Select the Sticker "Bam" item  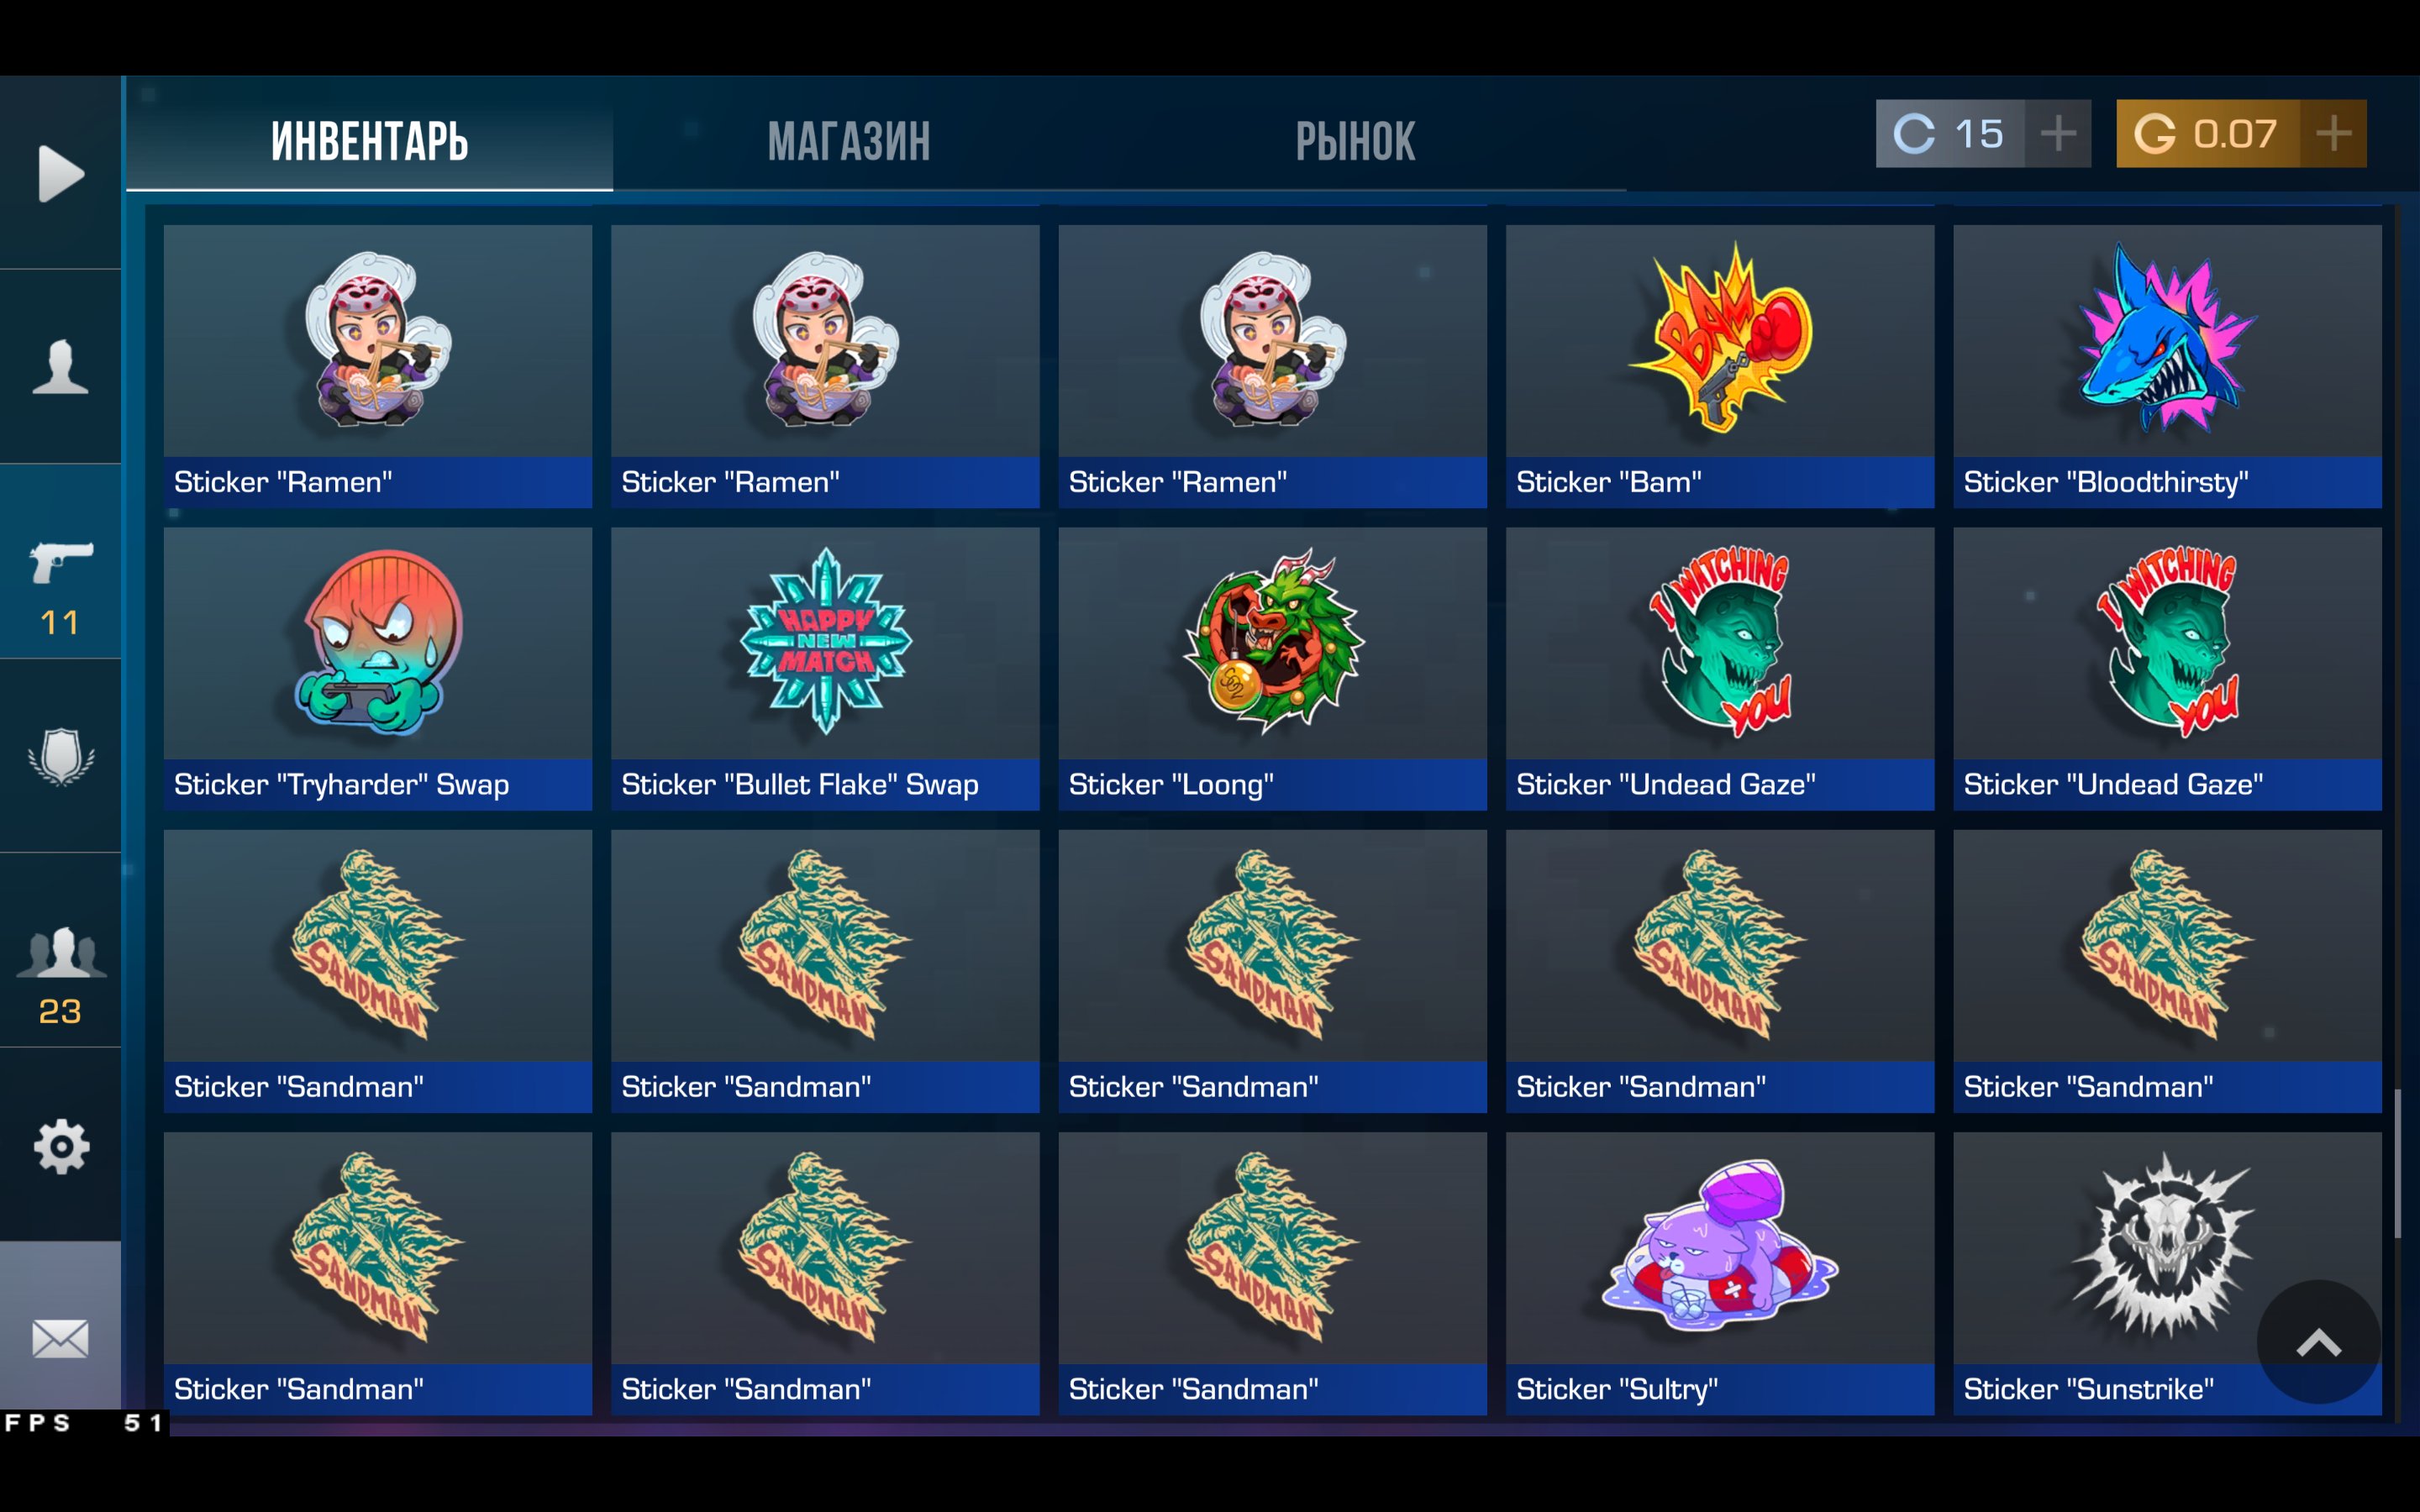tap(1720, 366)
